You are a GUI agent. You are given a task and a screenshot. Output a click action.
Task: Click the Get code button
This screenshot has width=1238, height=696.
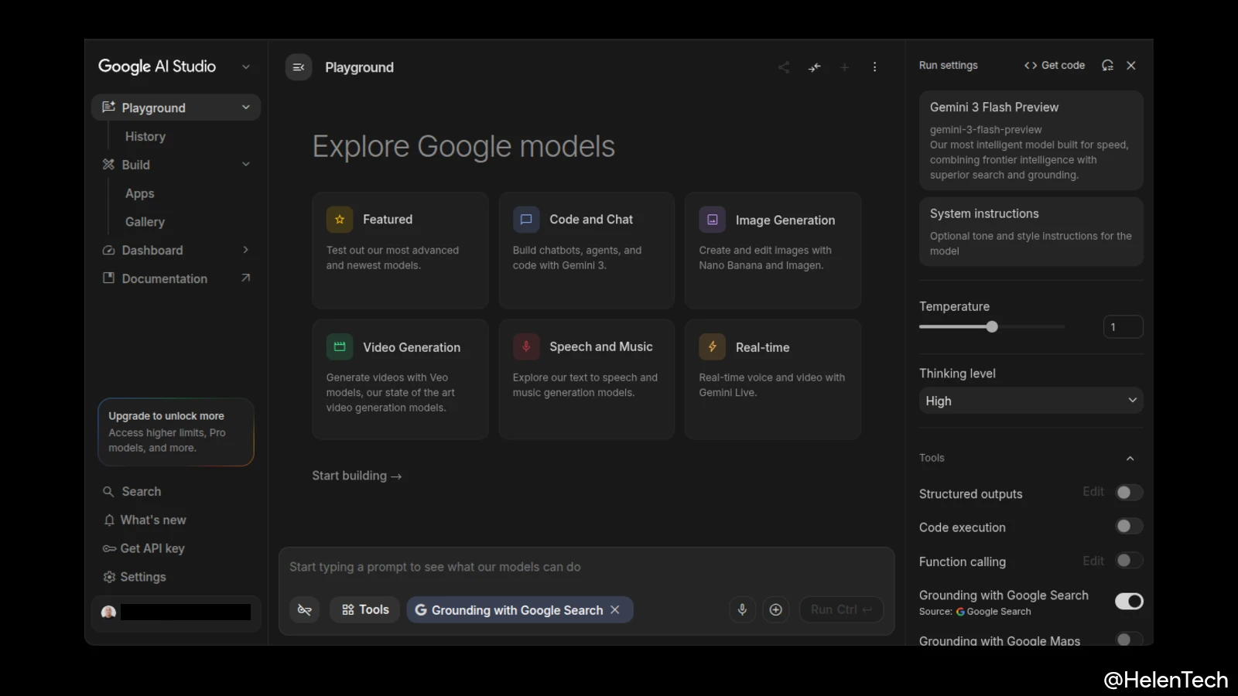1054,66
